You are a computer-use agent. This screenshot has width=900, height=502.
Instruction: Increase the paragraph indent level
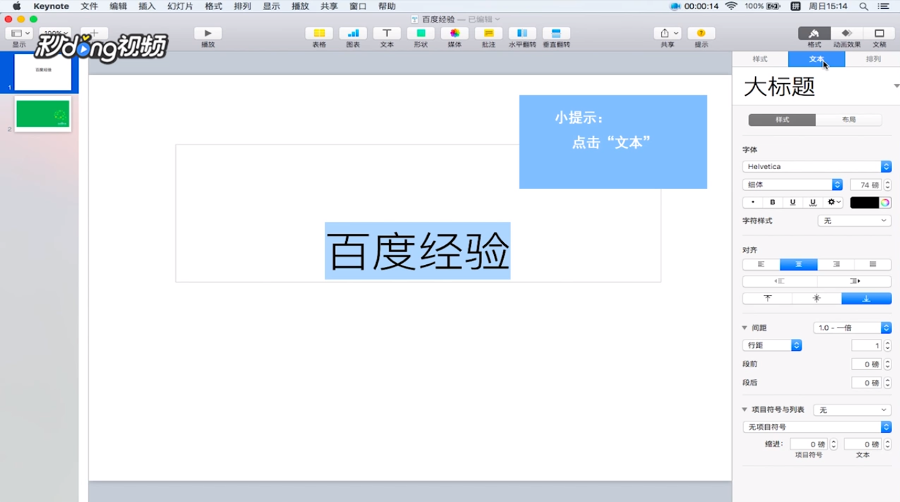[854, 281]
